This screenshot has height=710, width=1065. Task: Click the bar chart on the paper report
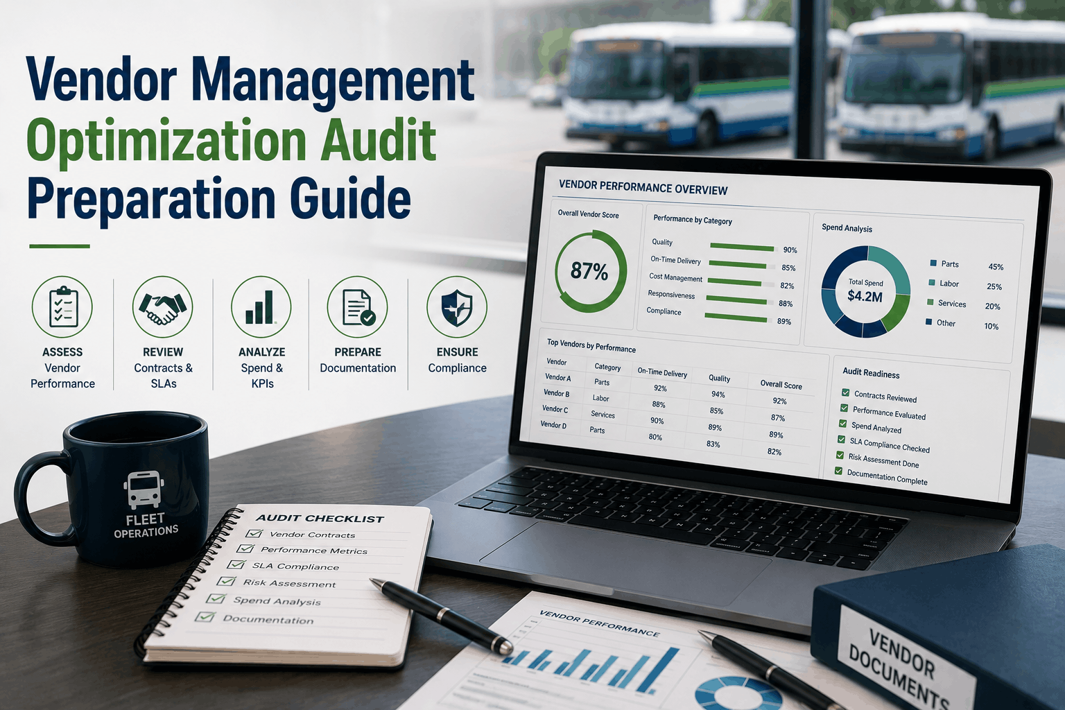[x=591, y=670]
